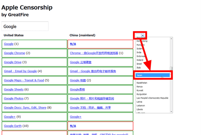Click the China (mainland) column header
Viewport: 201px width, 135px height.
(83, 35)
